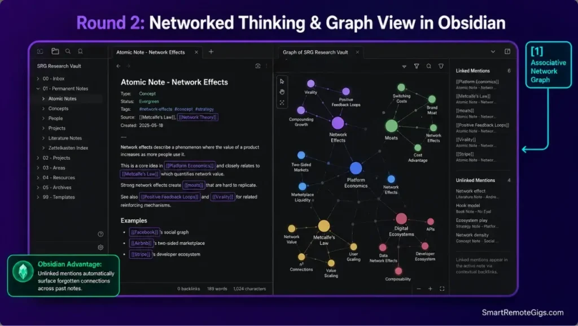Image resolution: width=578 pixels, height=326 pixels.
Task: Go back with the left arrow in the note pane
Action: pos(119,66)
